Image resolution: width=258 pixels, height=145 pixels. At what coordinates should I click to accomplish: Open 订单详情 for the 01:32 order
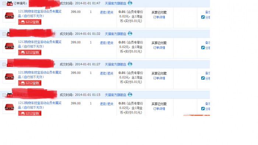[x=159, y=48]
